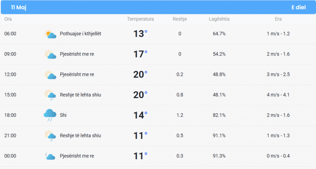Click the Era wind column header
Image resolution: width=316 pixels, height=169 pixels.
pyautogui.click(x=278, y=19)
